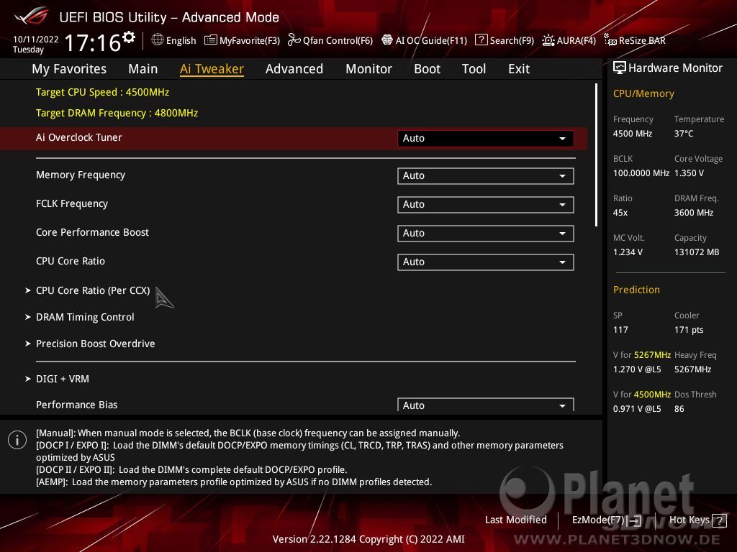
Task: Click the AI OC Guide brain icon
Action: tap(386, 40)
